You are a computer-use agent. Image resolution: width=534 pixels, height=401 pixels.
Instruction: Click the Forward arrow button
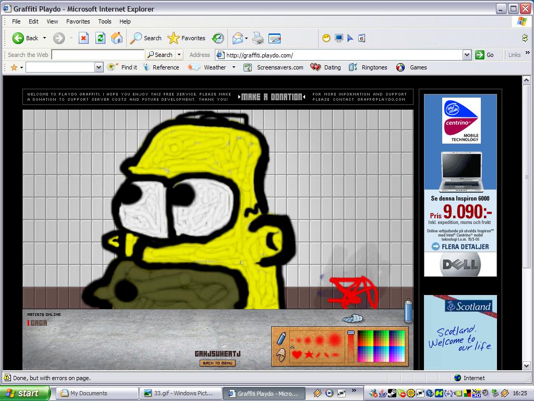pos(58,38)
